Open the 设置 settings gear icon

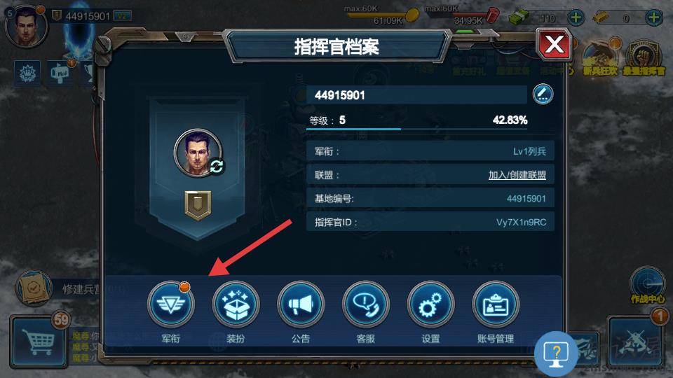pos(430,304)
